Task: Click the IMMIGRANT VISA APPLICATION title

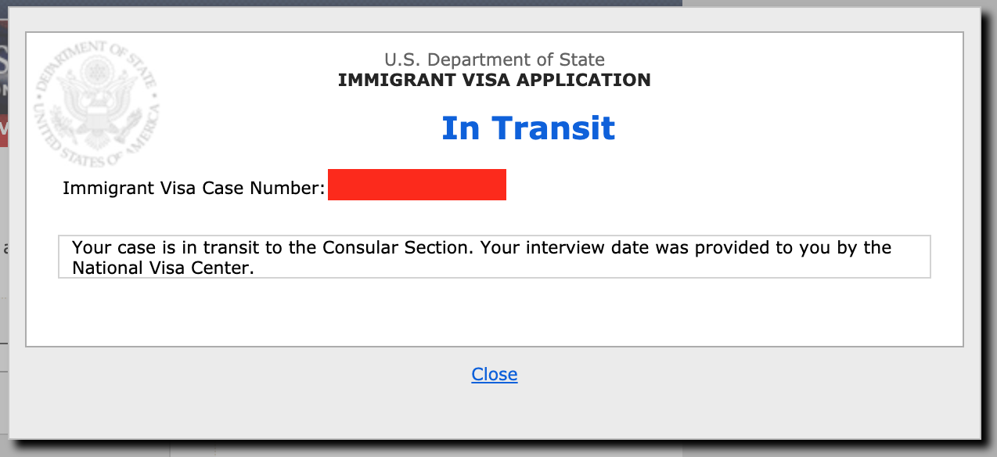Action: pos(495,80)
